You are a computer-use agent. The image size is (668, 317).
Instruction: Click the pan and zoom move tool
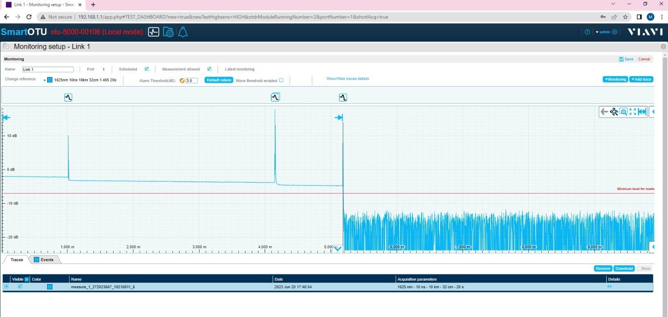[x=614, y=112]
